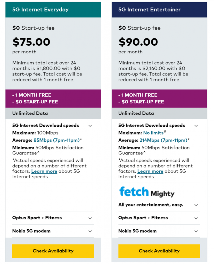Expand Optus Sport + Fitness in Everyday plan
This screenshot has width=214, height=264.
[x=53, y=218]
